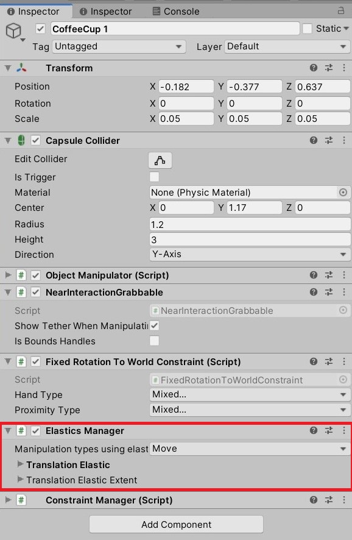Open Transform component context menu dots
Screen dimensions: 352x540
pyautogui.click(x=343, y=68)
